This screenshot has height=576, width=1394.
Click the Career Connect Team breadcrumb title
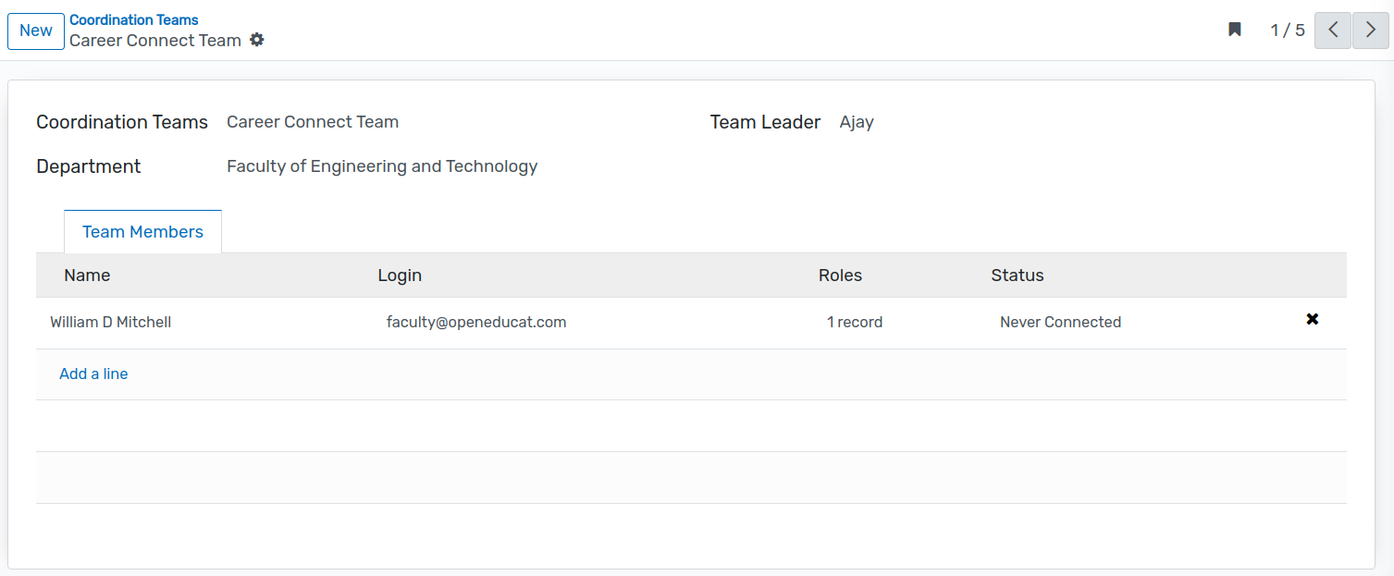155,41
